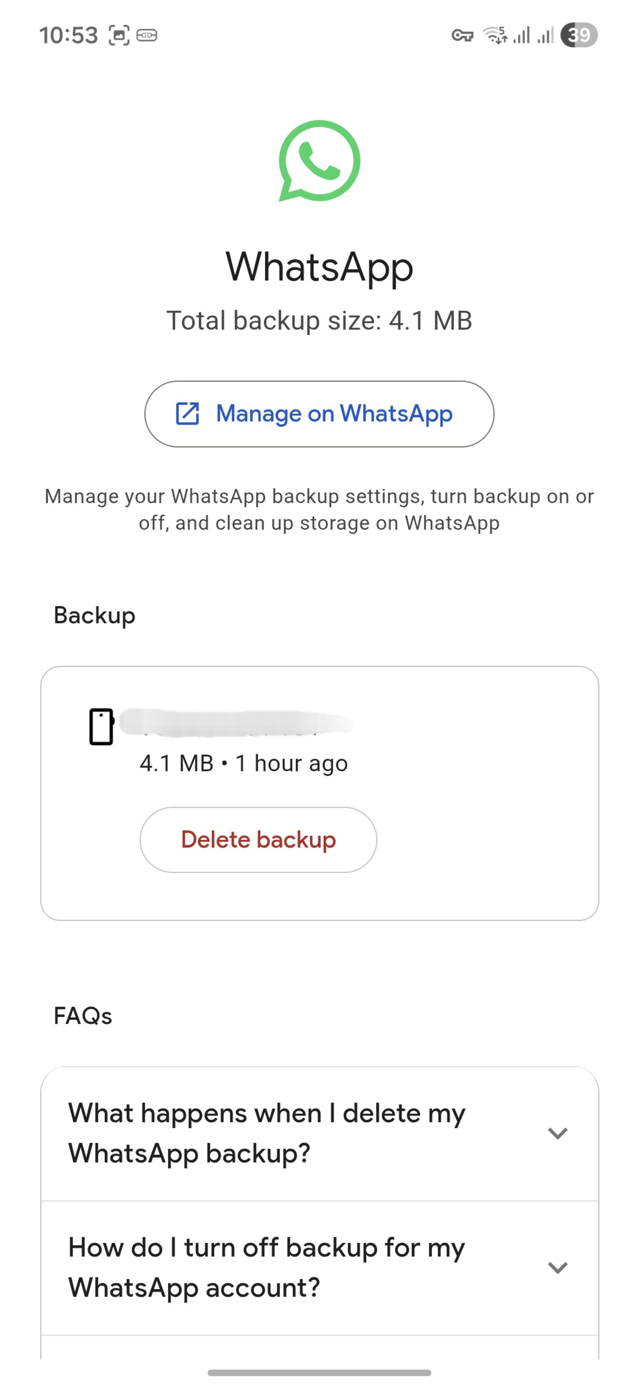639x1385 pixels.
Task: Tap the Total backup size text
Action: 319,320
